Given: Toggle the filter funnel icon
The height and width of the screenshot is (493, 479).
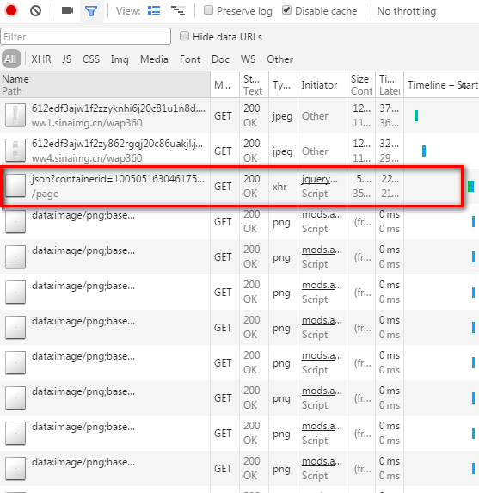Looking at the screenshot, I should point(91,11).
